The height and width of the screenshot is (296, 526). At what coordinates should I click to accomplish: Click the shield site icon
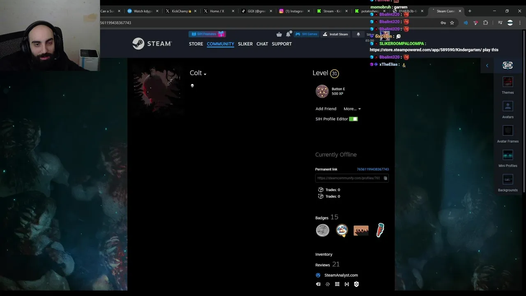pos(356,284)
